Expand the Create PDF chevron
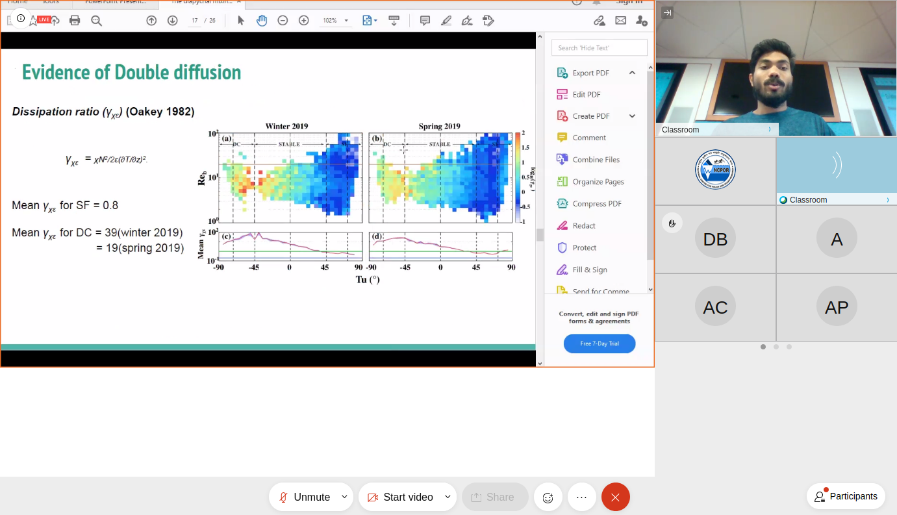897x515 pixels. click(632, 116)
